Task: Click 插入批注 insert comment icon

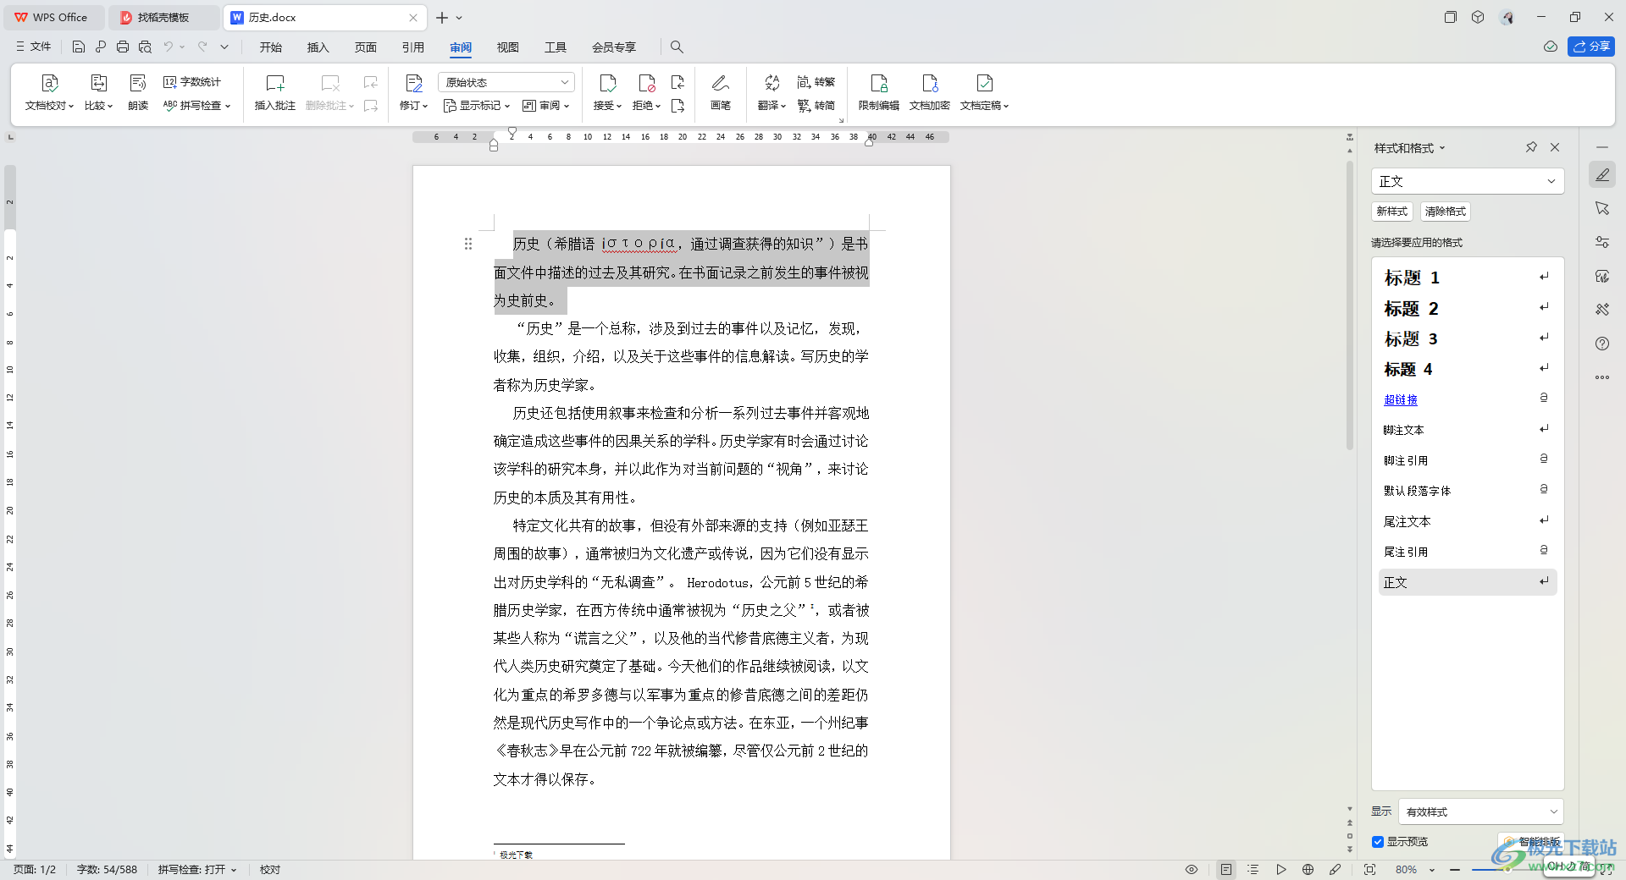Action: 275,83
